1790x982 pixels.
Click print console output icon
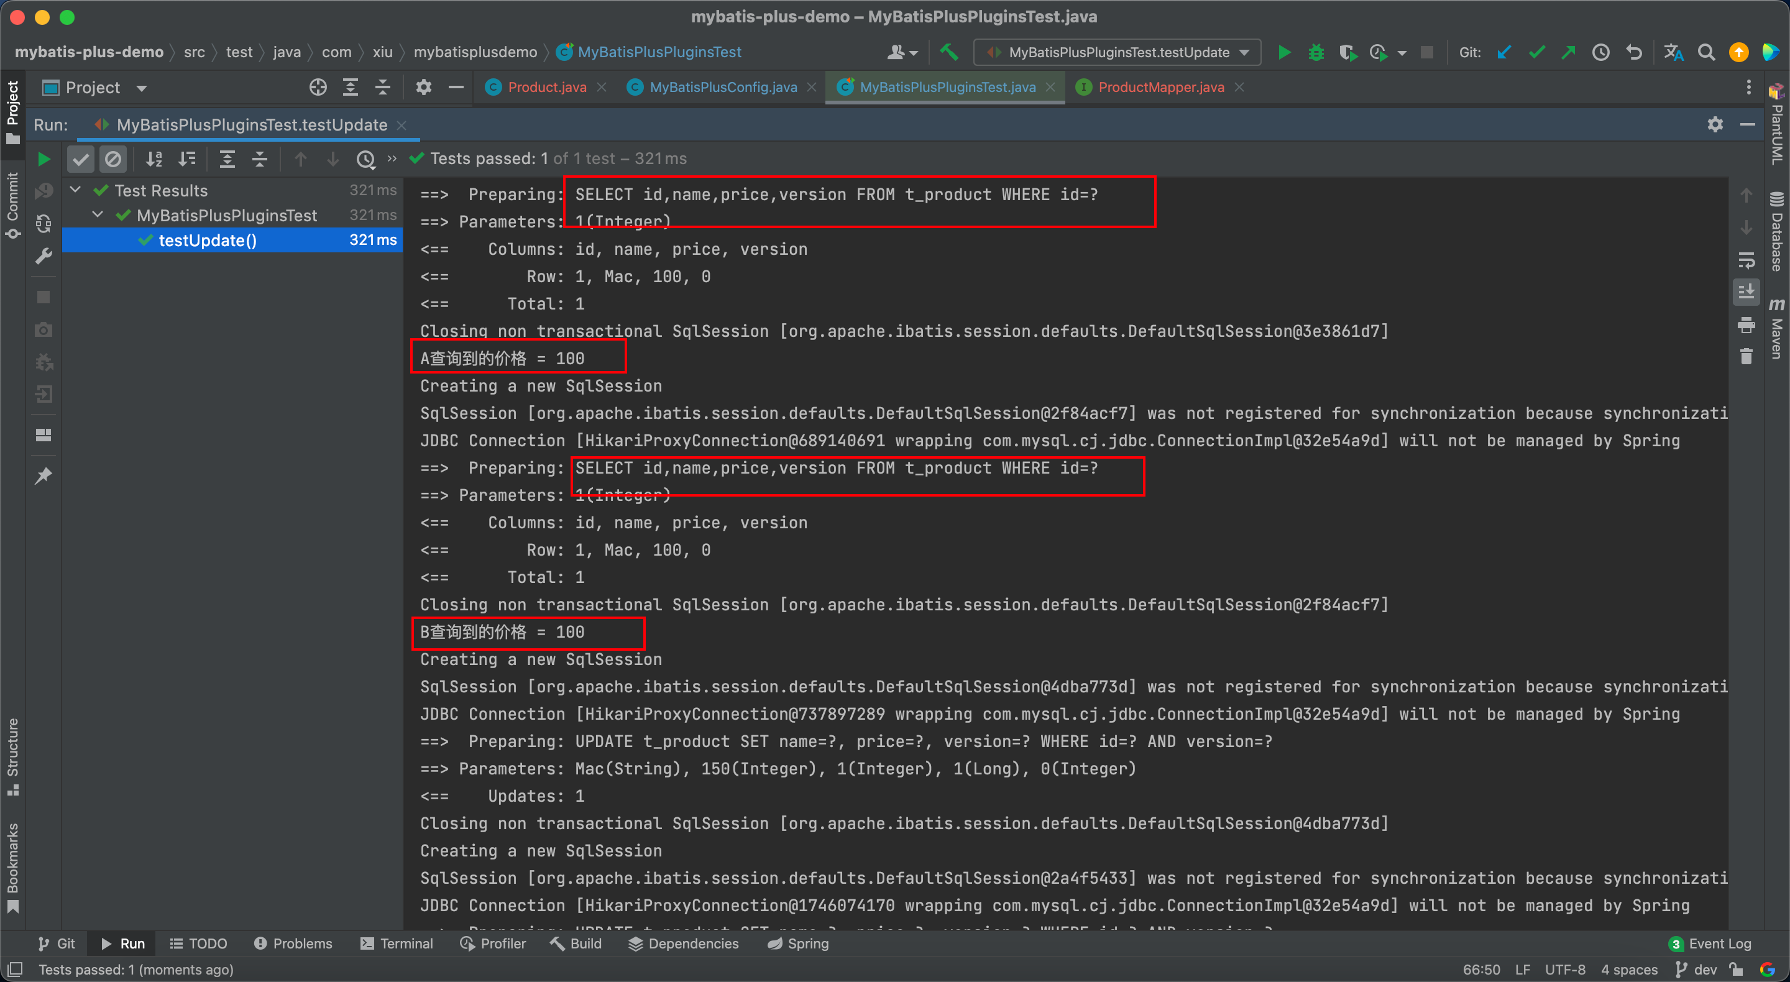1746,324
